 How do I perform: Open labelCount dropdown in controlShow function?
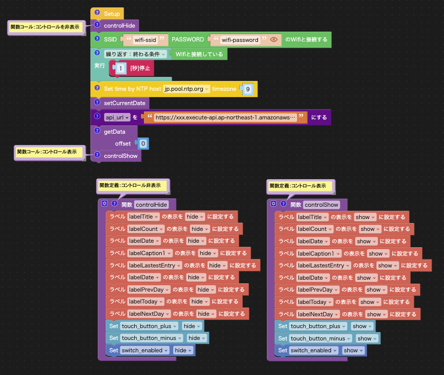coord(315,229)
